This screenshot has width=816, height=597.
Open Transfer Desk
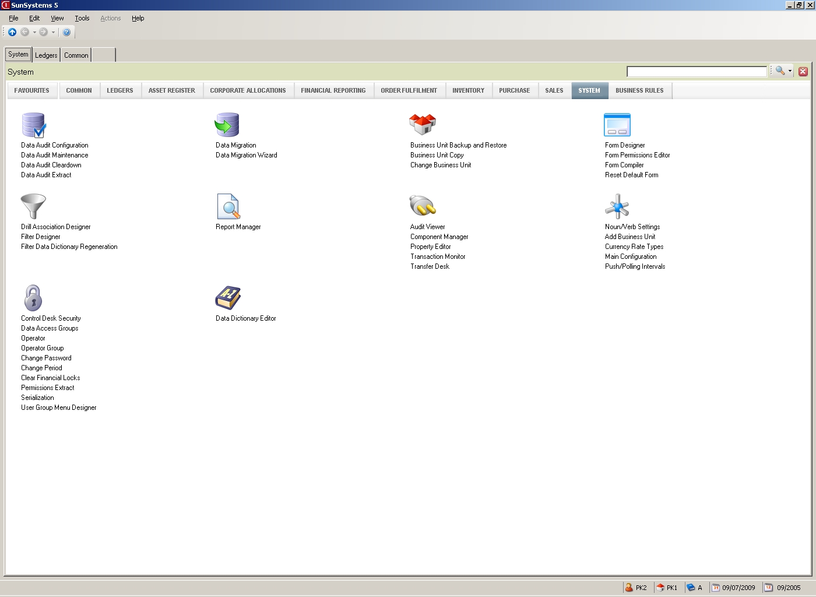(430, 266)
